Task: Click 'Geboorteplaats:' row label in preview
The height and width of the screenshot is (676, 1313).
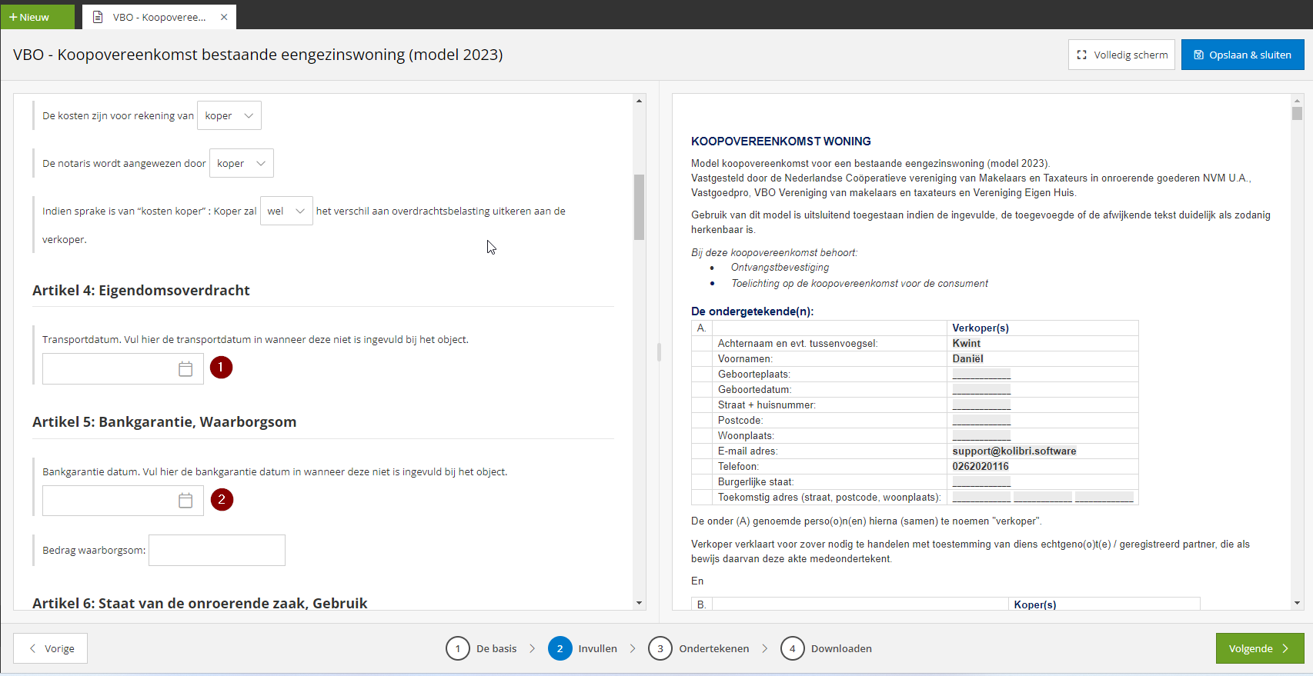Action: 754,374
